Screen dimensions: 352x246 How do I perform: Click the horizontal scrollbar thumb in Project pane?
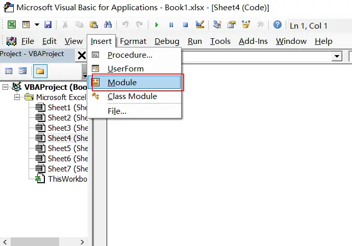click(x=35, y=242)
